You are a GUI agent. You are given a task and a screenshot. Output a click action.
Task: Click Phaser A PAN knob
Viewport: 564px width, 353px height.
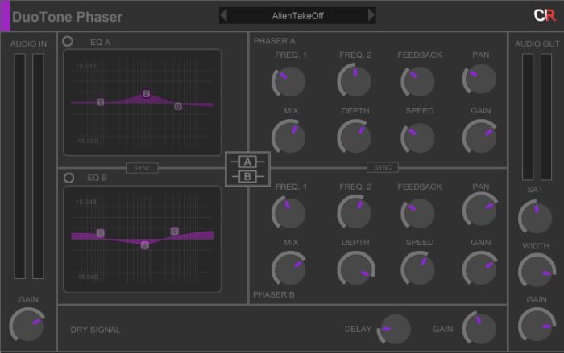(480, 80)
